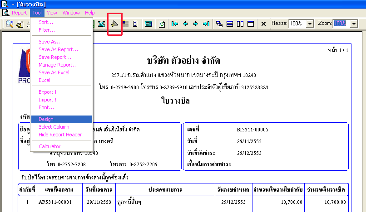Expand the Resize percentage dropdown
The image size is (366, 212).
click(310, 24)
